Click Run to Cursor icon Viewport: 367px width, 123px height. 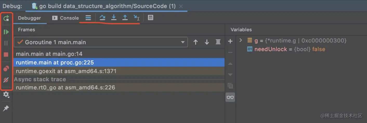[x=136, y=18]
